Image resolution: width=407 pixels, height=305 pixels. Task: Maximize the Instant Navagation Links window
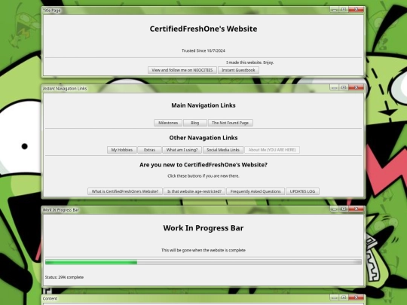pyautogui.click(x=344, y=87)
